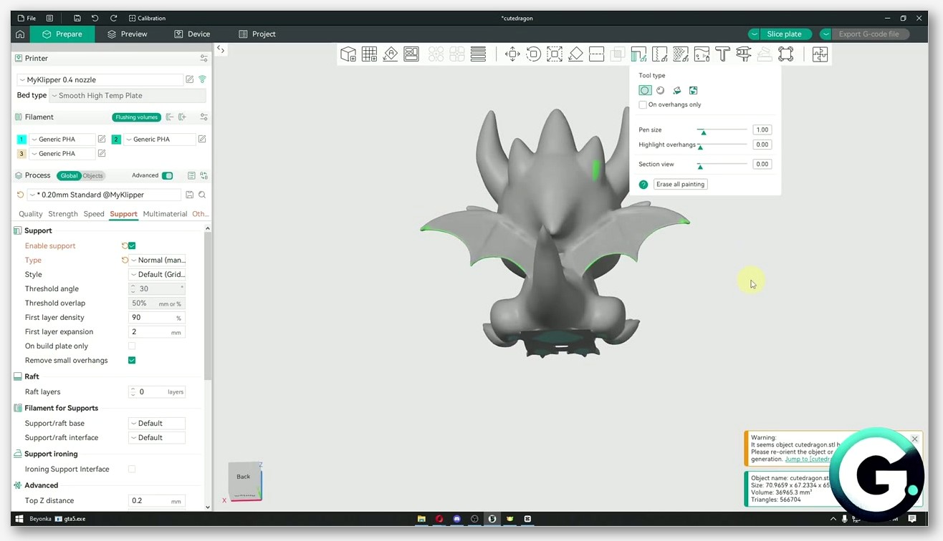
Task: Click the printer Wi-Fi connection icon
Action: tap(202, 79)
